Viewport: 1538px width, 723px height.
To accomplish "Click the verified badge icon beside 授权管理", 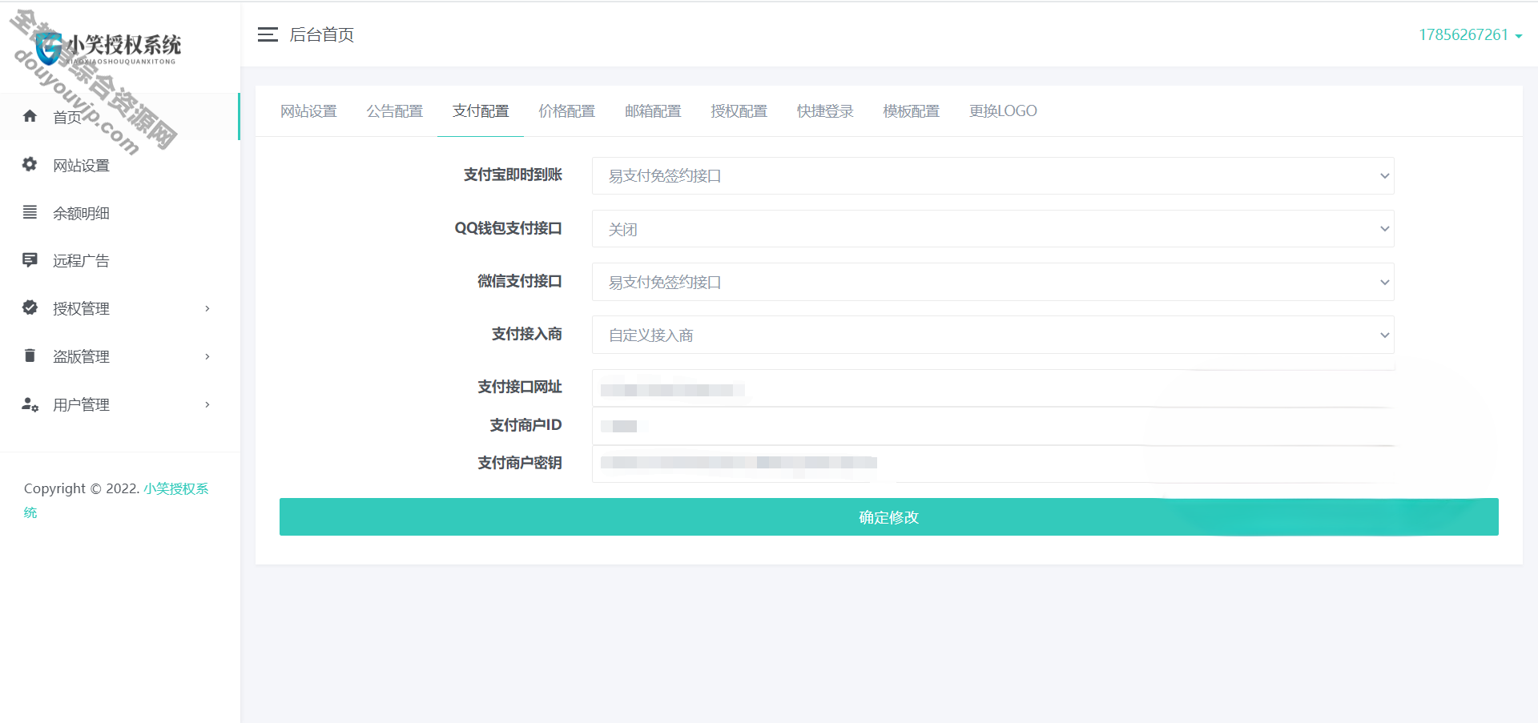I will [x=30, y=307].
